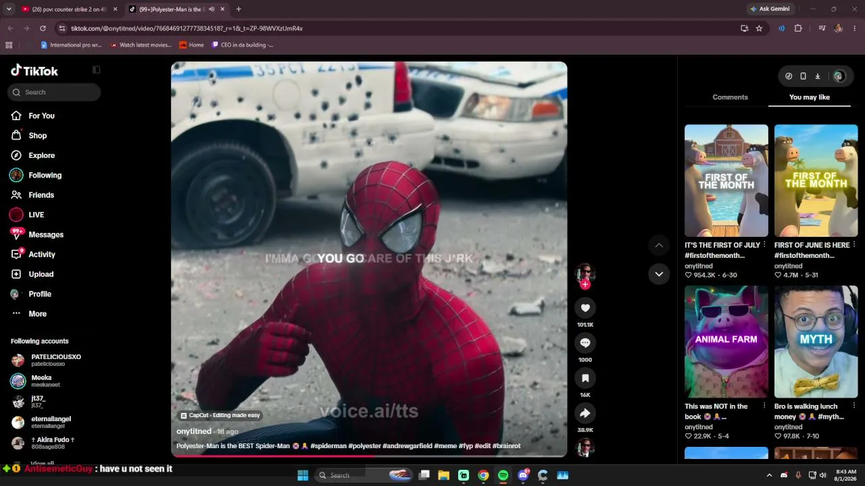865x486 pixels.
Task: Open the Chrome tab search dropdown
Action: coord(9,9)
